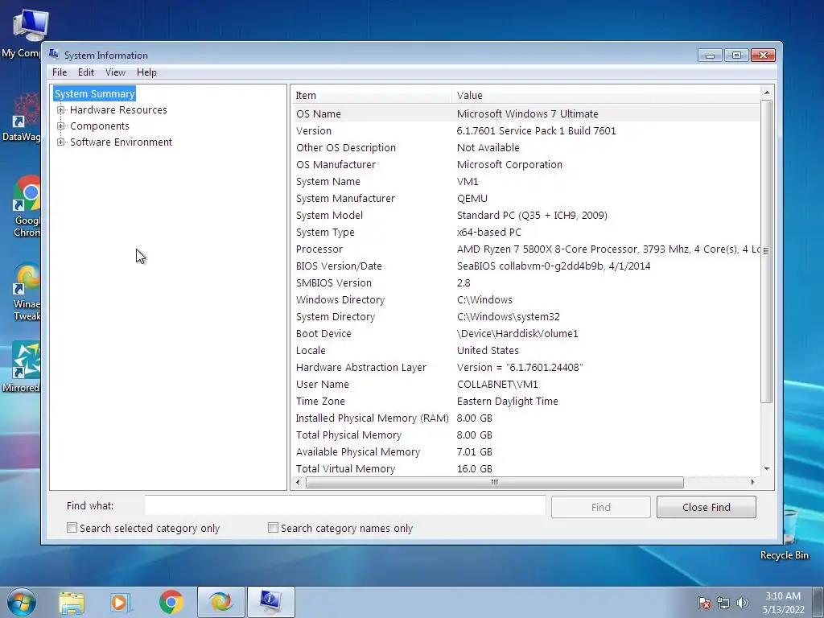This screenshot has width=824, height=618.
Task: Click the vertical scrollbar up arrow
Action: point(767,93)
